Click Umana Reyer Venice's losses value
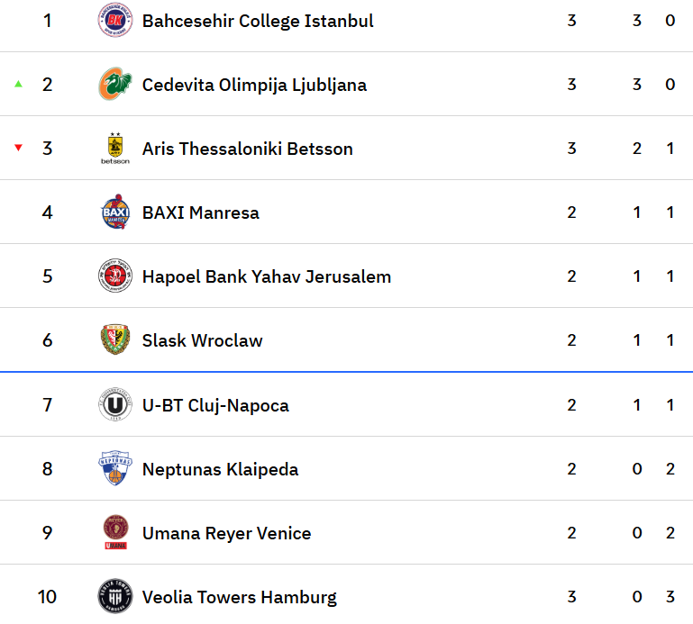This screenshot has height=624, width=693. (670, 533)
